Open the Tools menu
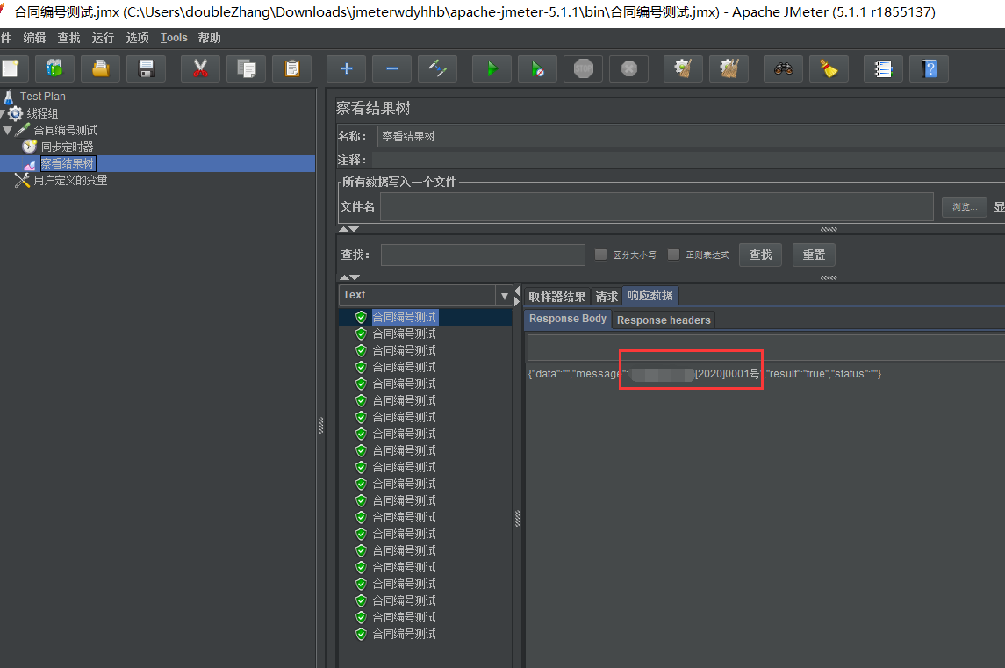 click(174, 38)
